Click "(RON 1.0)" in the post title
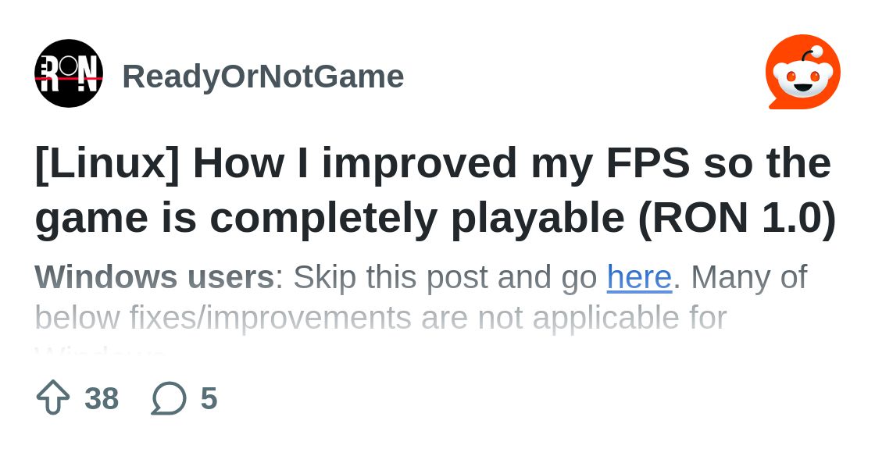The height and width of the screenshot is (456, 875). click(737, 218)
